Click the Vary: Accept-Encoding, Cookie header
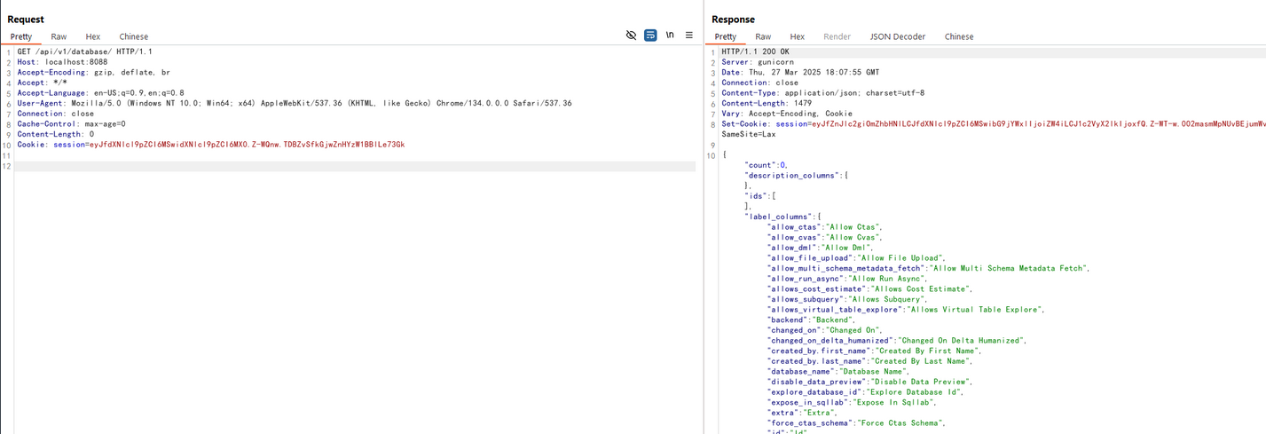Screen dimensions: 1266x434 (787, 114)
